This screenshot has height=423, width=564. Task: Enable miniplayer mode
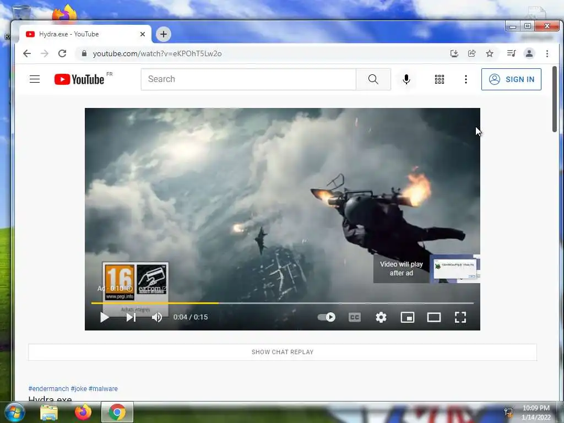408,317
